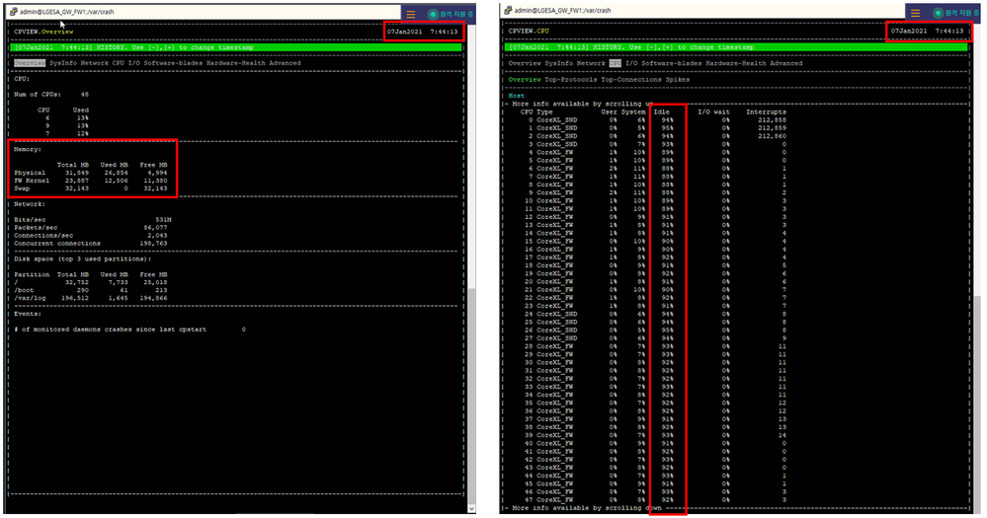Select the Top-Protocols sub-tab in the CPU view

coord(572,78)
